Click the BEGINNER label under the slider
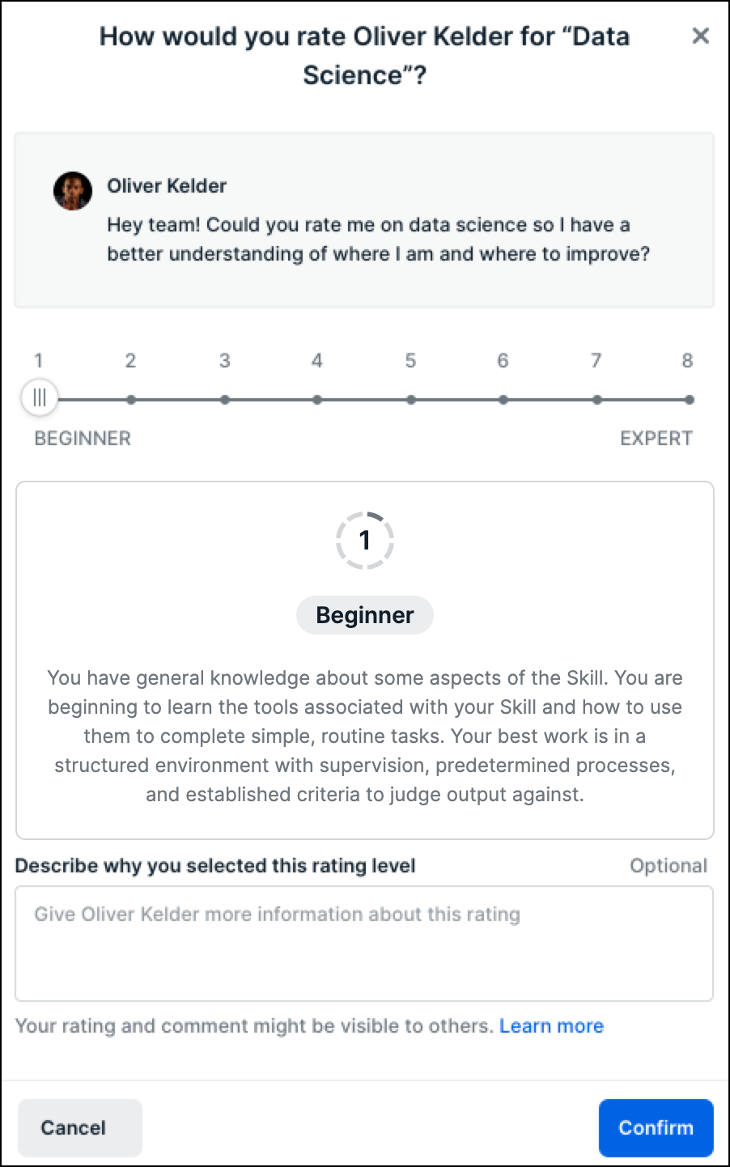Screen dimensions: 730x1167 83,439
